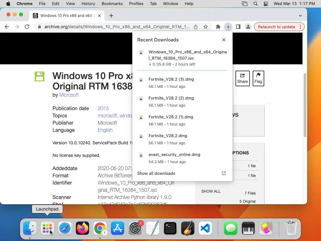This screenshot has width=321, height=241.
Task: Open the App Store from the Dock
Action: (x=118, y=228)
